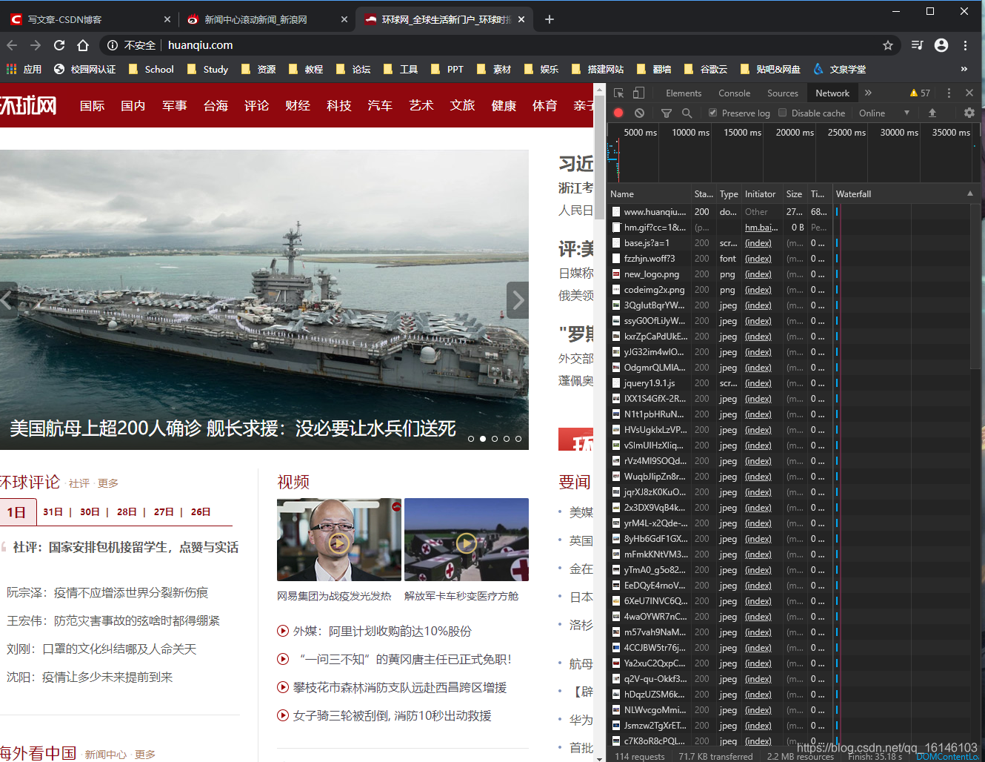Select the second carousel dot

(x=483, y=439)
